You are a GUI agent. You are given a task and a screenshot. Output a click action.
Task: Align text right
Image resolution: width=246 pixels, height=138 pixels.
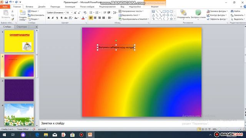pyautogui.click(x=99, y=18)
